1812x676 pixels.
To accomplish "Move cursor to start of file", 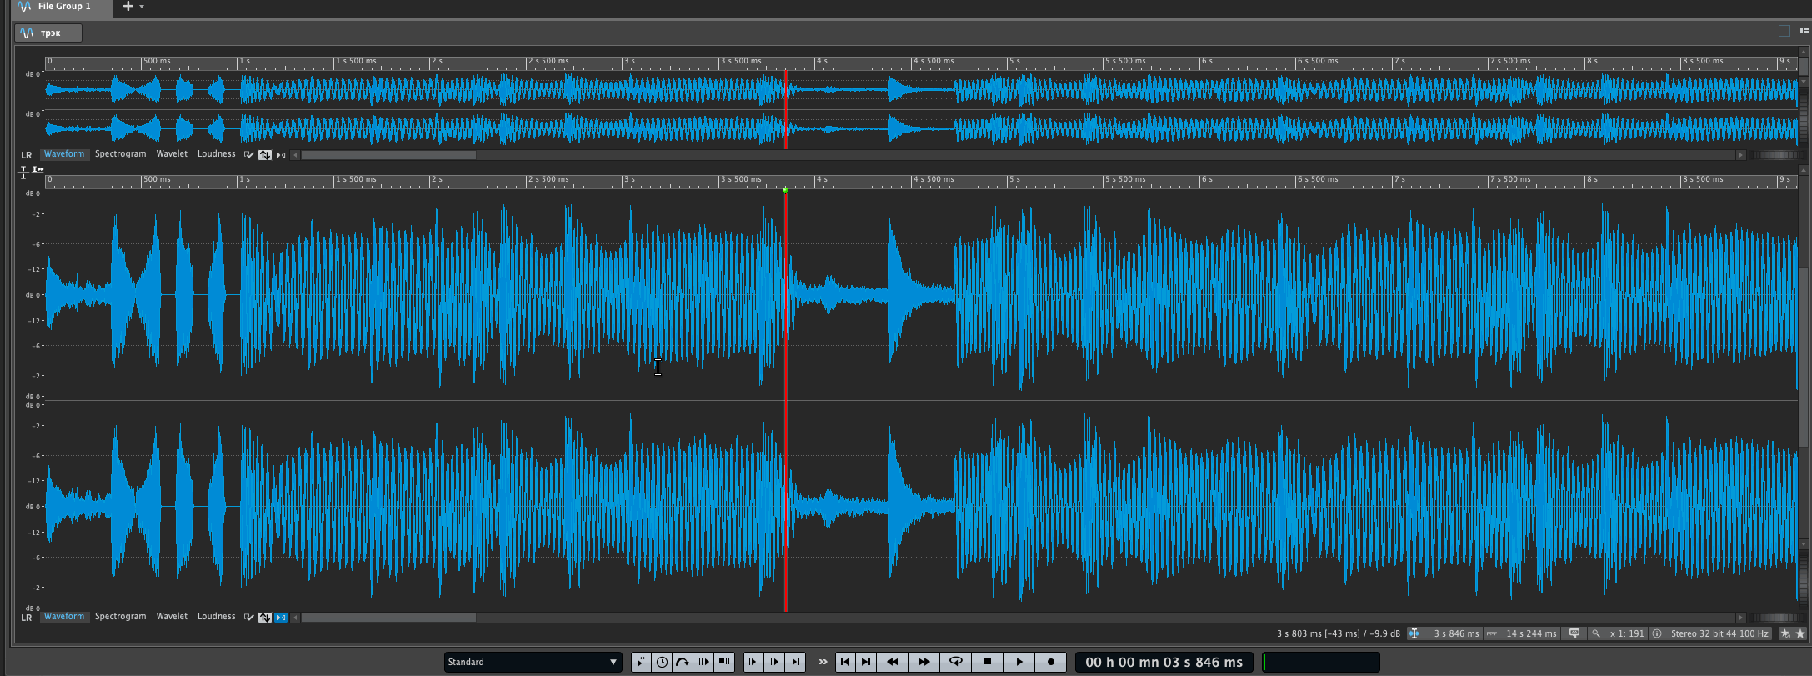I will click(x=845, y=662).
